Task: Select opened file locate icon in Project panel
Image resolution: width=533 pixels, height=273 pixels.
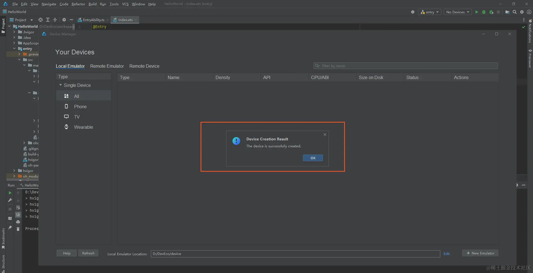Action: coord(41,20)
